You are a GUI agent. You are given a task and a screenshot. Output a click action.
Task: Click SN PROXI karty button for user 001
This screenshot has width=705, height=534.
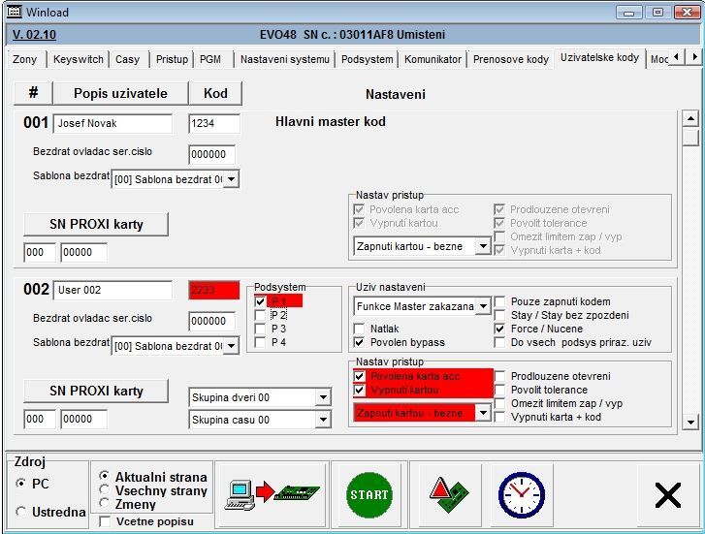pyautogui.click(x=96, y=224)
